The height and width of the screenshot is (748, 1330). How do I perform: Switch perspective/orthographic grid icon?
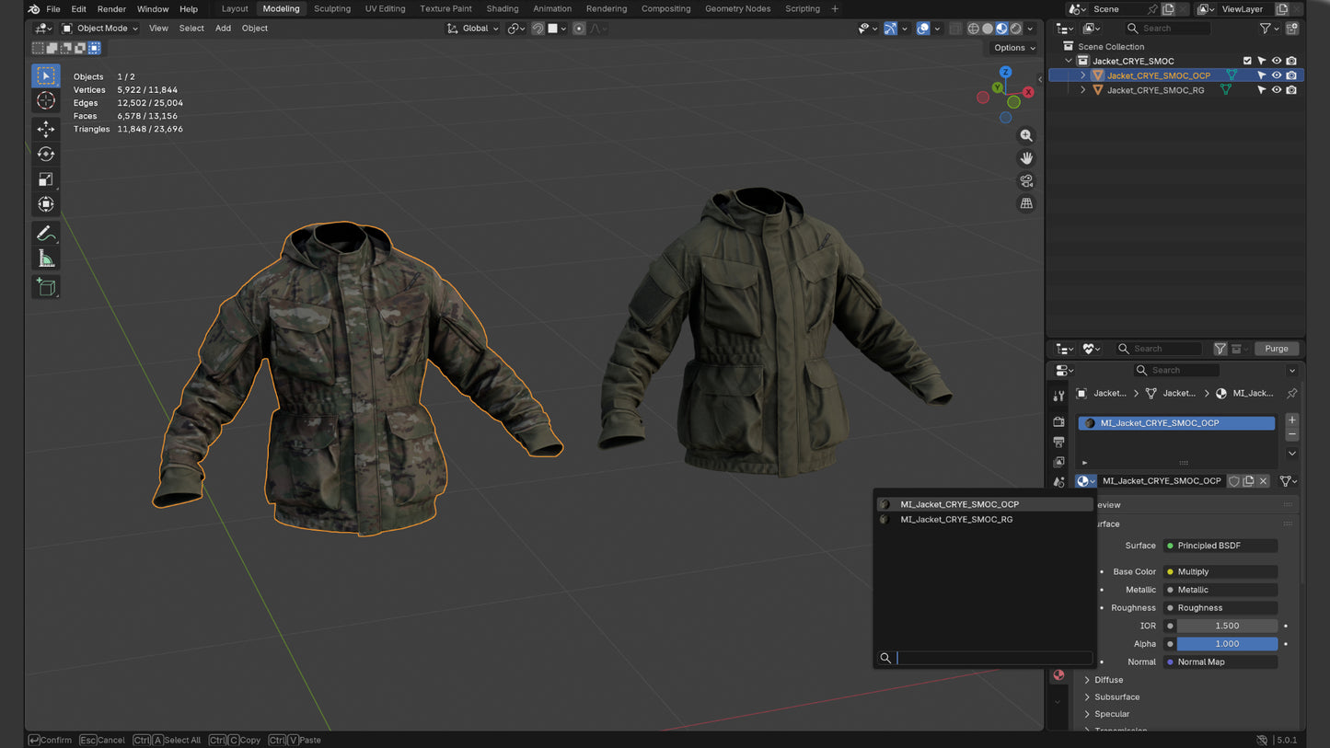coord(1026,203)
